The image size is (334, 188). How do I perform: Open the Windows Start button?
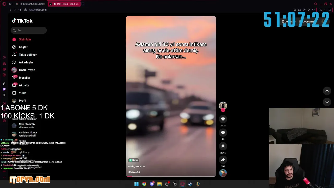(x=136, y=184)
